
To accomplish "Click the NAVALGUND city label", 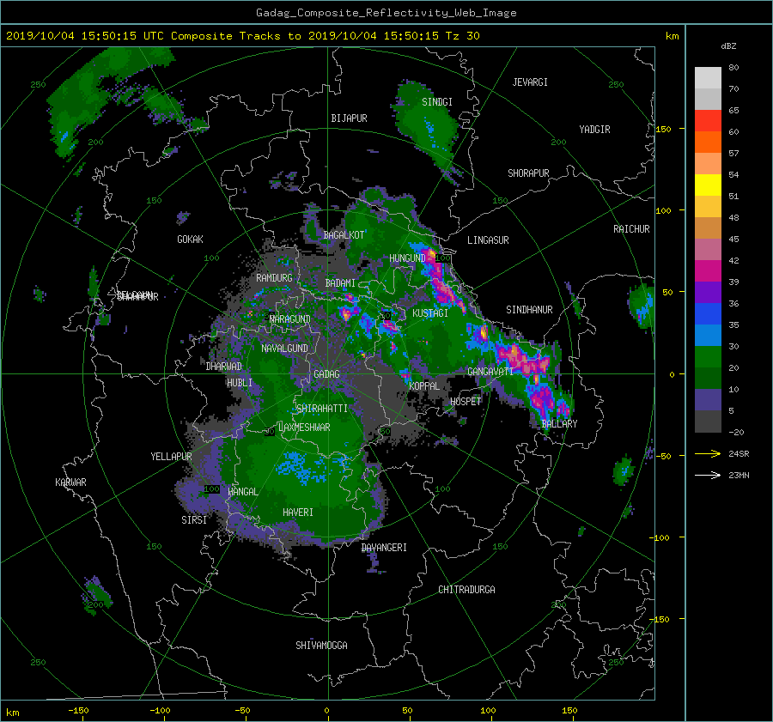I will click(284, 349).
